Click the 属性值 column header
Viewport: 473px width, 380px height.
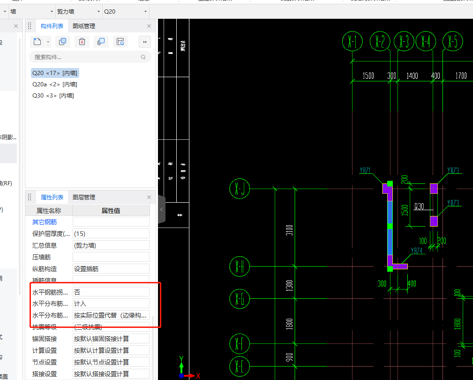coord(111,211)
